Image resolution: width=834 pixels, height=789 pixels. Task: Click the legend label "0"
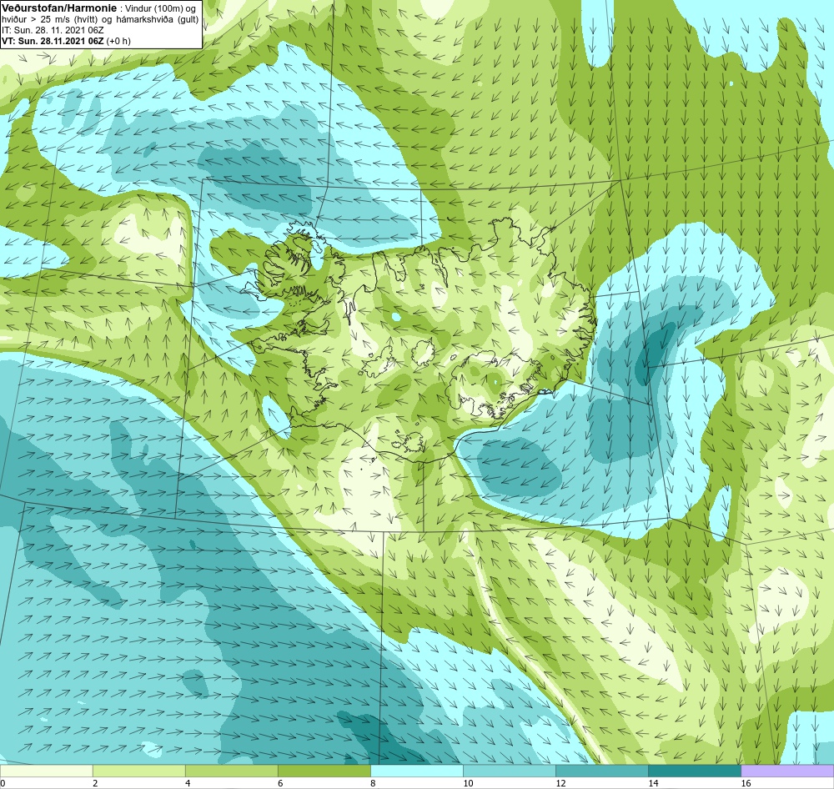click(x=3, y=783)
